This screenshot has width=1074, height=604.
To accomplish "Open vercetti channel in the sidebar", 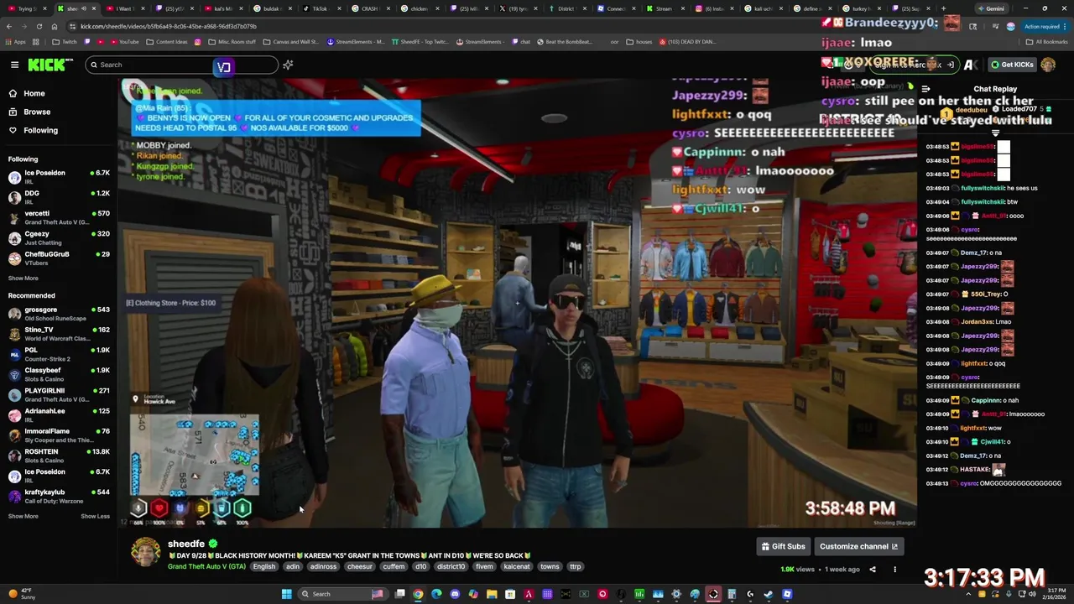I will pos(59,217).
